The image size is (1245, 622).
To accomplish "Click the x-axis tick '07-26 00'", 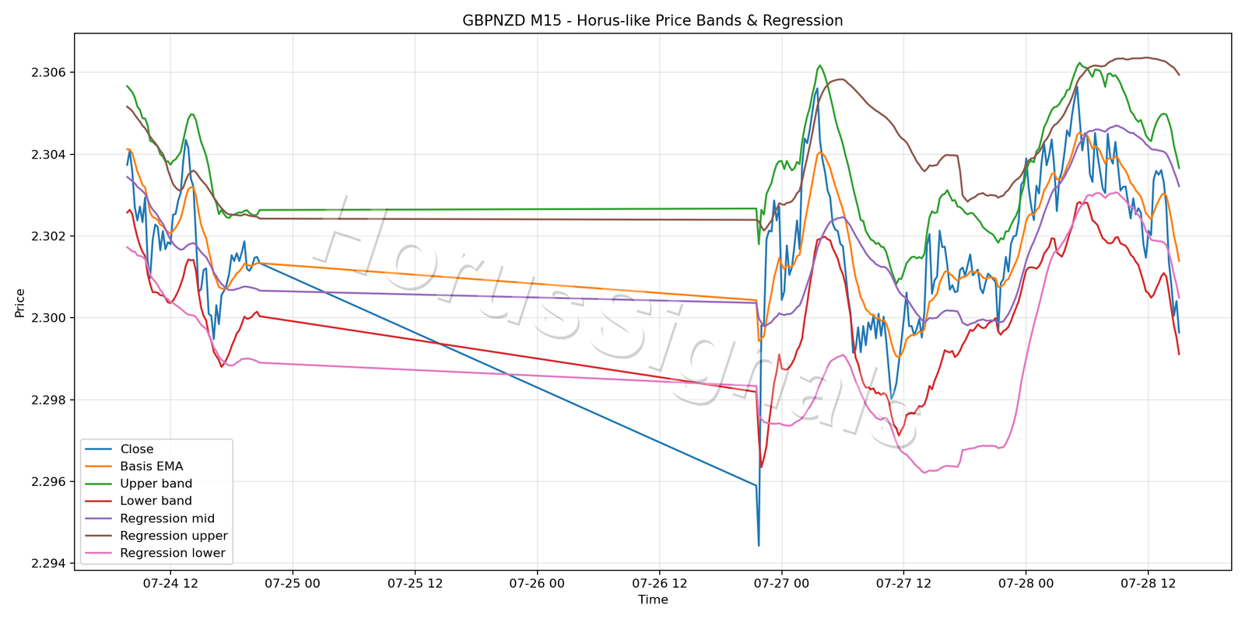I will click(x=537, y=583).
